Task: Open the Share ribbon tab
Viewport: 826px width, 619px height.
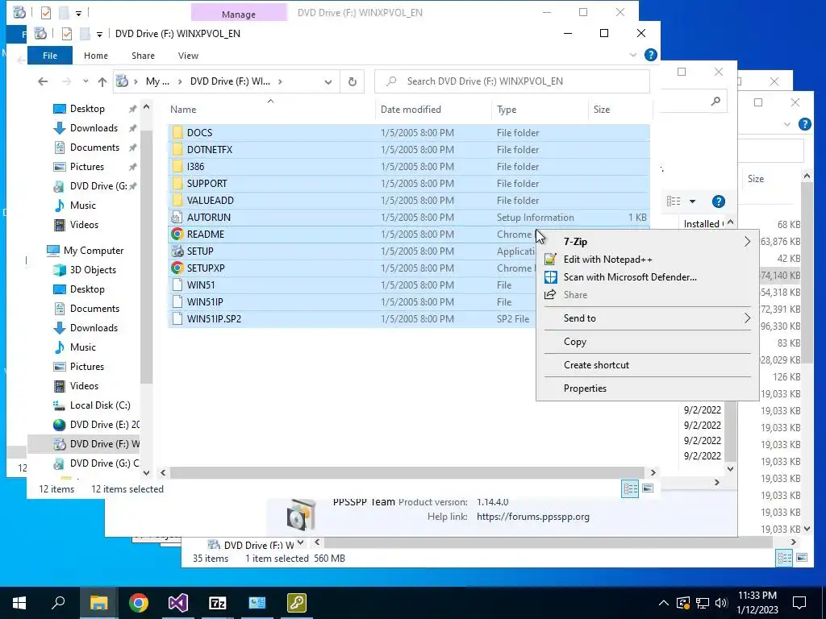Action: (144, 56)
